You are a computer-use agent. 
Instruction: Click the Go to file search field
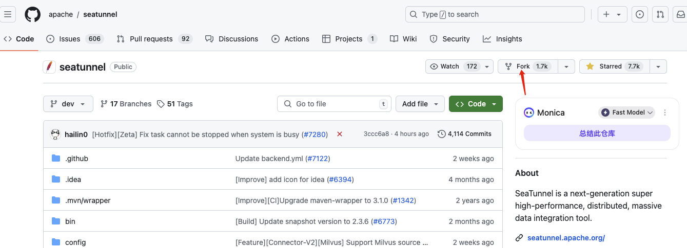[333, 104]
